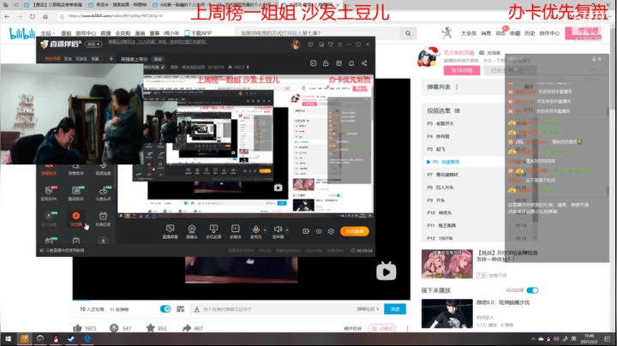The height and width of the screenshot is (346, 617).
Task: Click the orange 关闭直播 button
Action: (355, 231)
